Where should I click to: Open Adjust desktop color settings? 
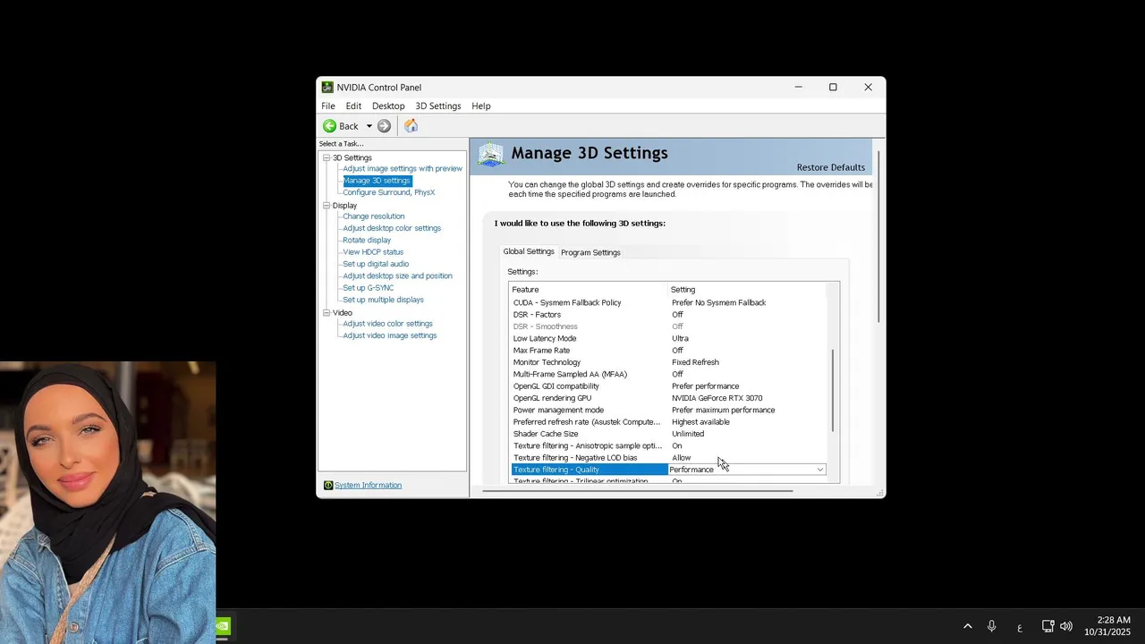392,228
